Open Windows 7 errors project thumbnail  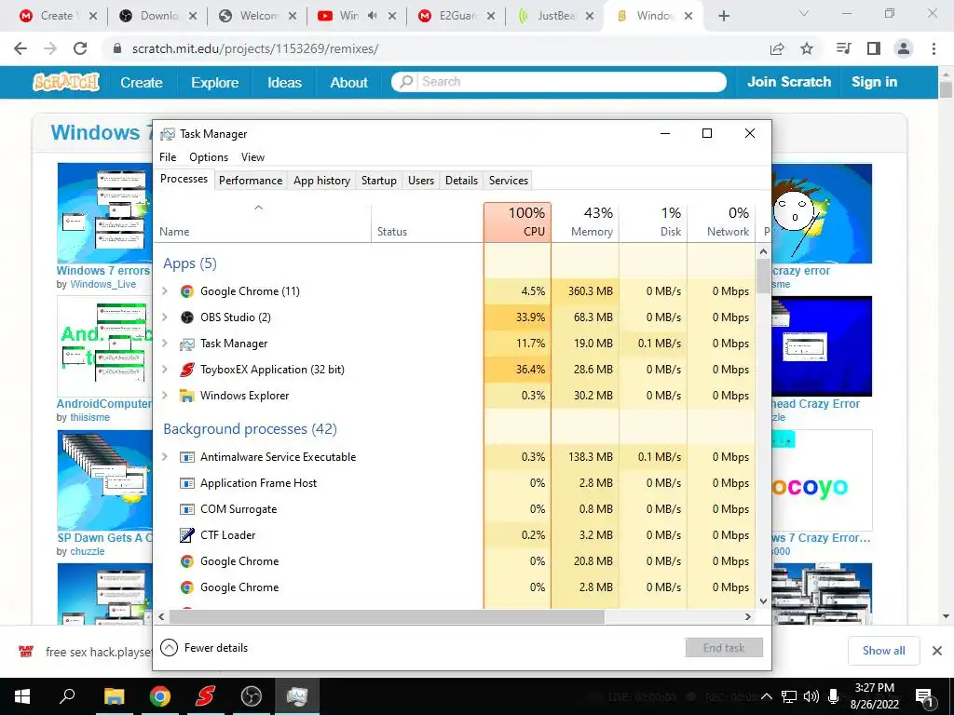(104, 213)
